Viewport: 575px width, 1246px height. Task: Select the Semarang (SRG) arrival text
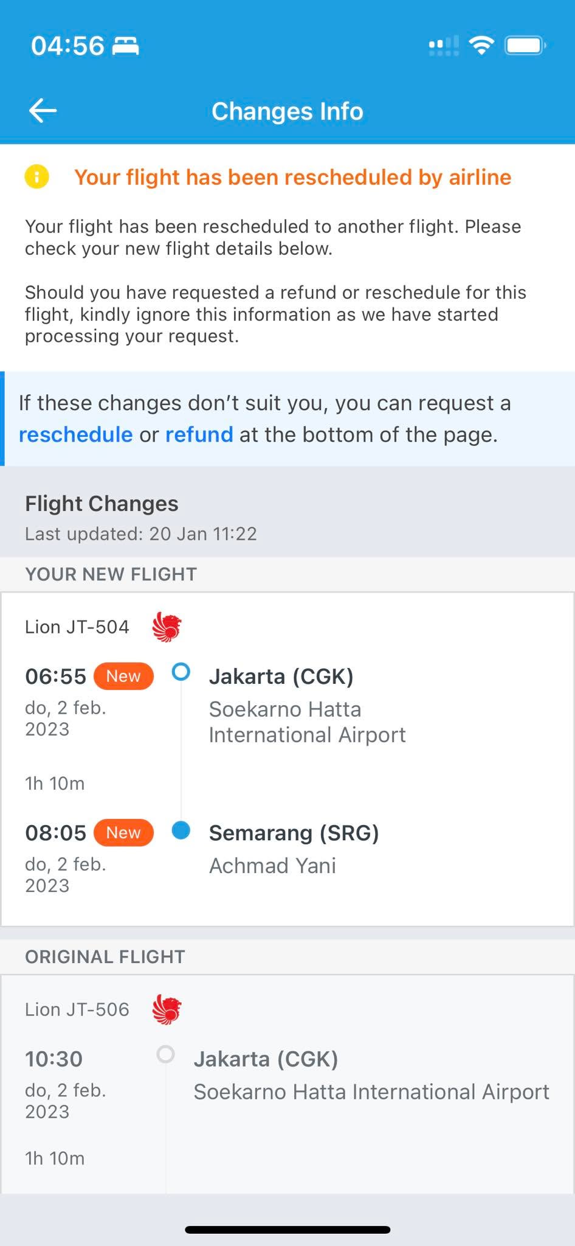pyautogui.click(x=294, y=833)
